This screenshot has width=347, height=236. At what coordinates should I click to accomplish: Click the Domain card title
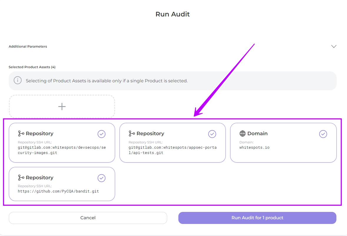[x=257, y=134]
